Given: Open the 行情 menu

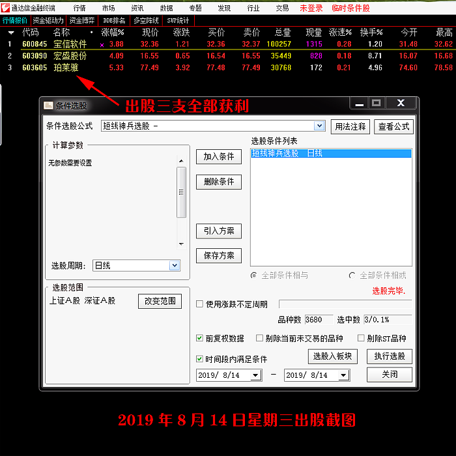Looking at the screenshot, I should (x=79, y=8).
